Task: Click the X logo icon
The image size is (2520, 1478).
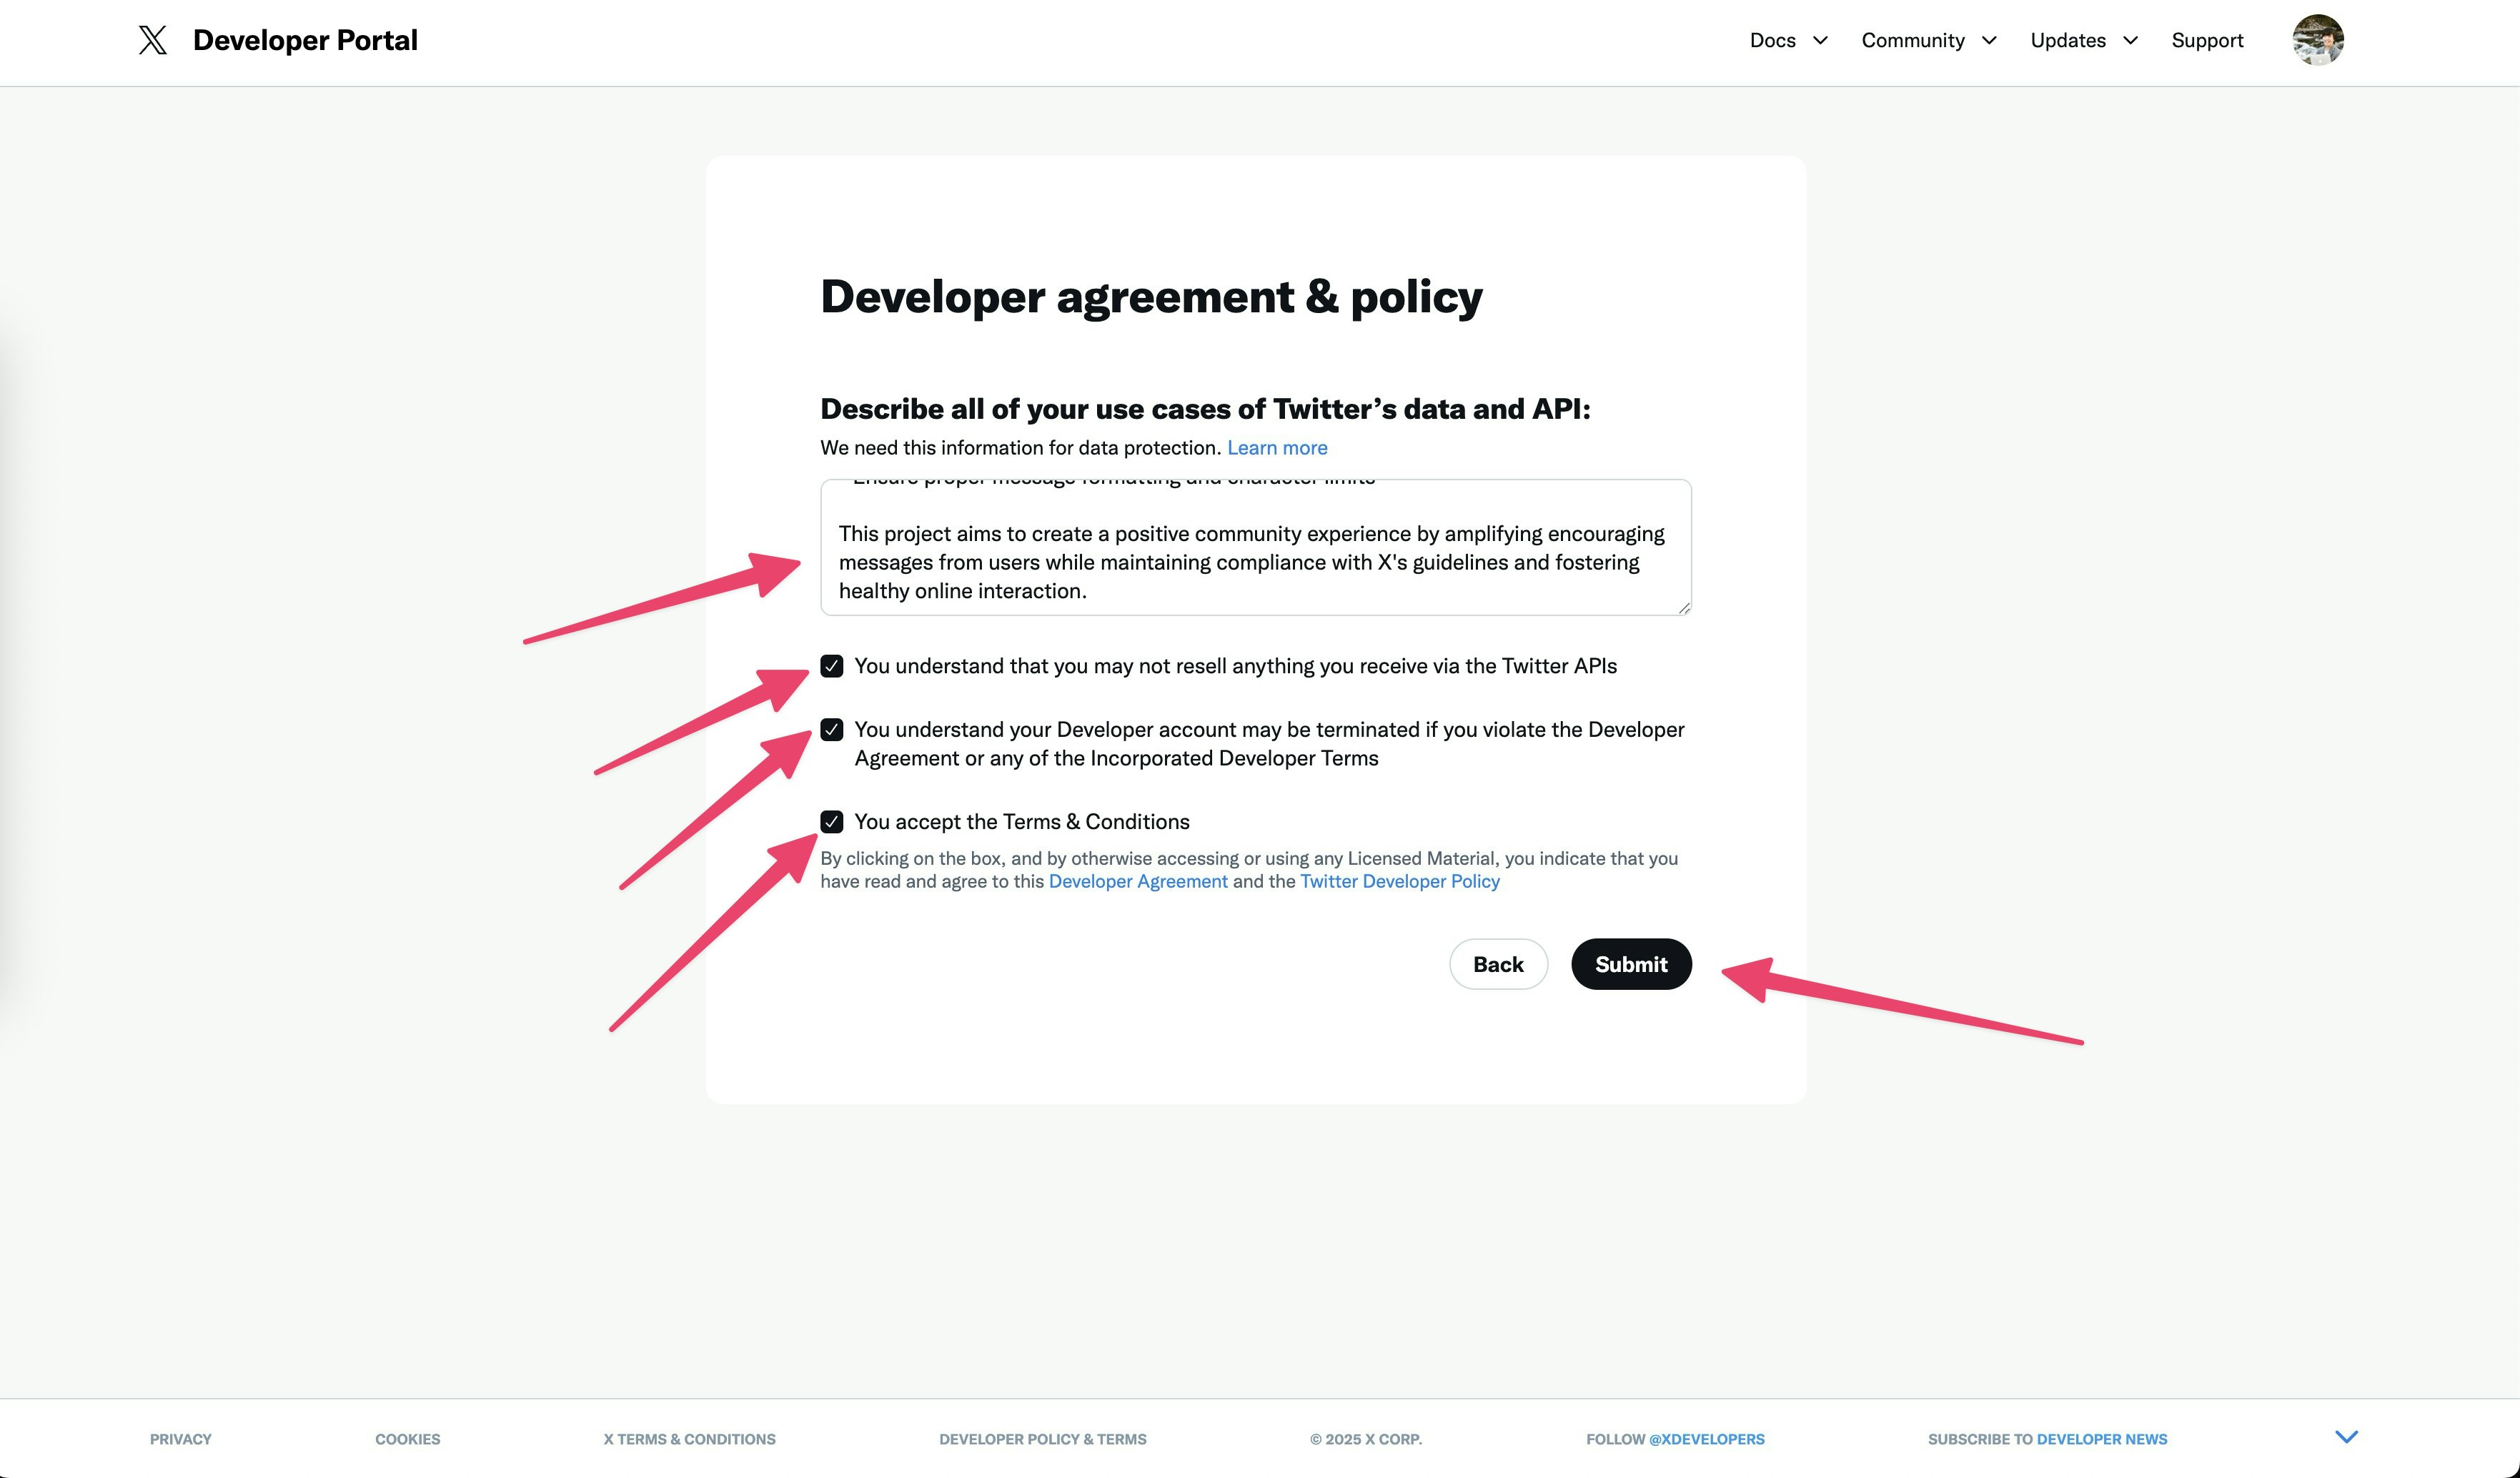Action: (x=152, y=40)
